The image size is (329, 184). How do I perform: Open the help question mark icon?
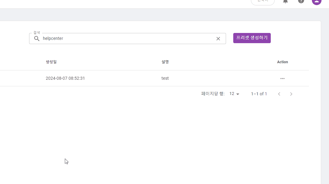[301, 1]
